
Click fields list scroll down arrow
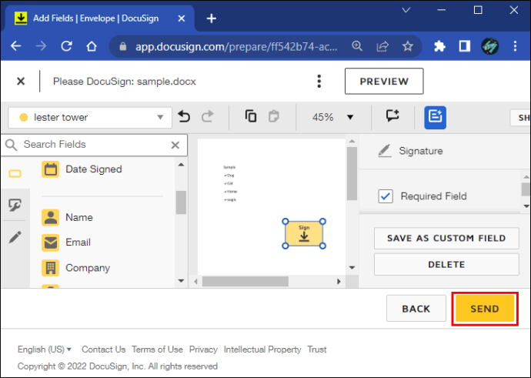(x=181, y=281)
